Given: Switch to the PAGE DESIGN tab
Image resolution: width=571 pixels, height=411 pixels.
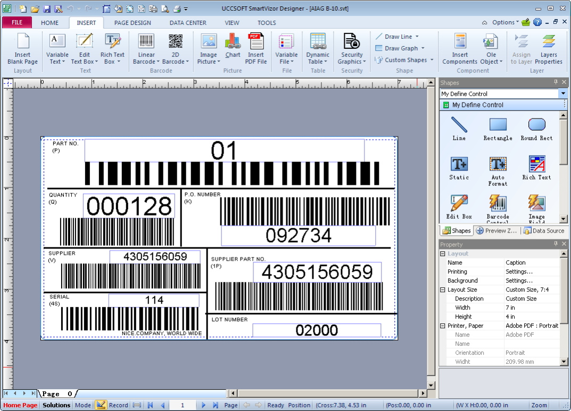Looking at the screenshot, I should coord(133,23).
